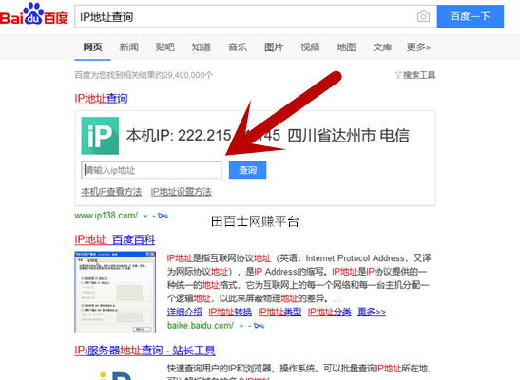Select the 网页 tab
The width and height of the screenshot is (520, 380).
click(x=92, y=47)
